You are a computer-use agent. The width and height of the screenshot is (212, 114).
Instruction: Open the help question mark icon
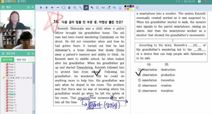[199, 2]
